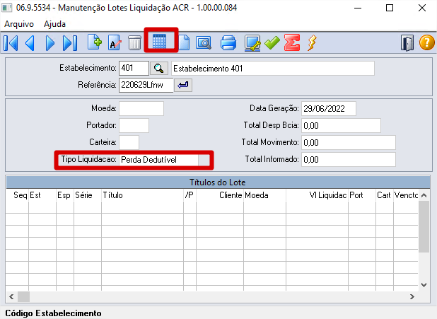Screen dimensions: 437x319
Task: Go to the previous record
Action: tap(30, 43)
